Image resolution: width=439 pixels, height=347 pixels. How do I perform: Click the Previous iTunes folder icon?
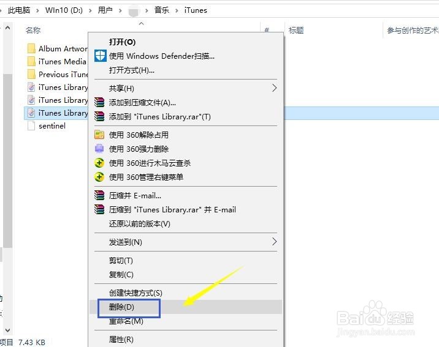(x=31, y=74)
